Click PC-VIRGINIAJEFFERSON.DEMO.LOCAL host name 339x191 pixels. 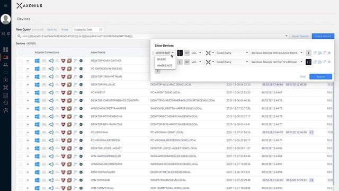click(173, 140)
